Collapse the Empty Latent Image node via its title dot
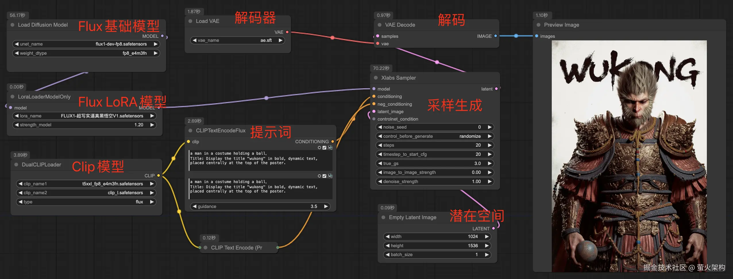This screenshot has height=279, width=733. click(x=383, y=217)
